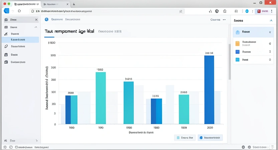Click the browser reload button
The height and width of the screenshot is (150, 278).
[x=19, y=11]
